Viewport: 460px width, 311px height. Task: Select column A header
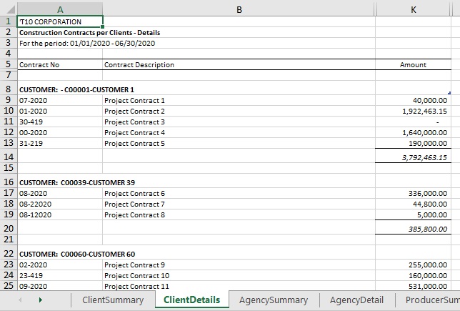point(59,9)
